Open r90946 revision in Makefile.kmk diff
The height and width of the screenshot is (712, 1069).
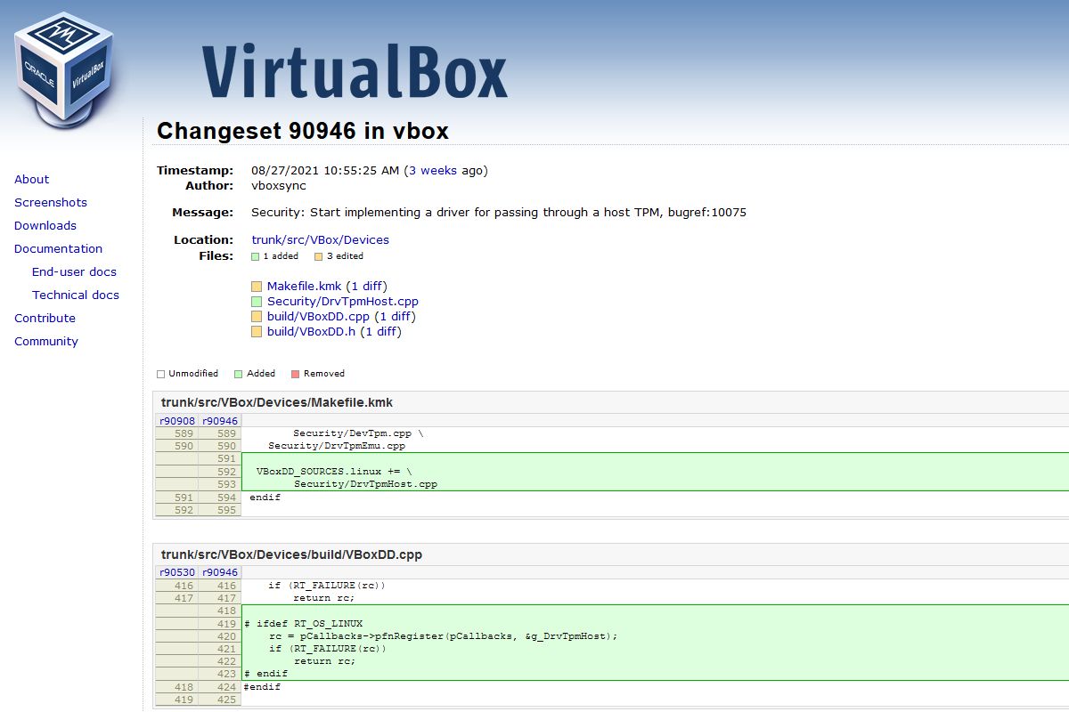pyautogui.click(x=220, y=421)
